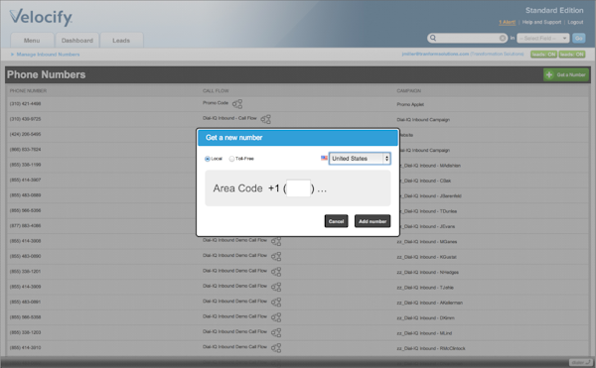Open the United States country dropdown
The image size is (596, 368).
pos(360,159)
